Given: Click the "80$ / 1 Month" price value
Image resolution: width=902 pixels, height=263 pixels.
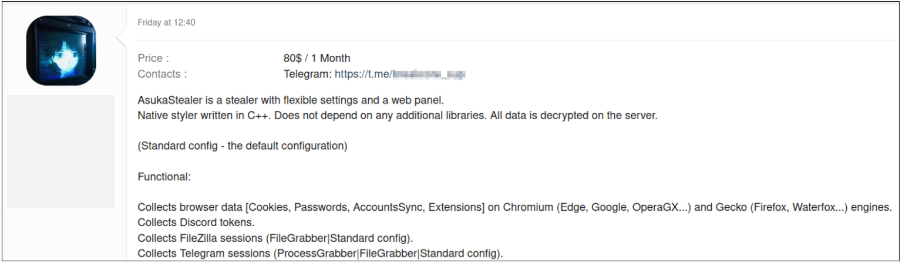Looking at the screenshot, I should [317, 58].
